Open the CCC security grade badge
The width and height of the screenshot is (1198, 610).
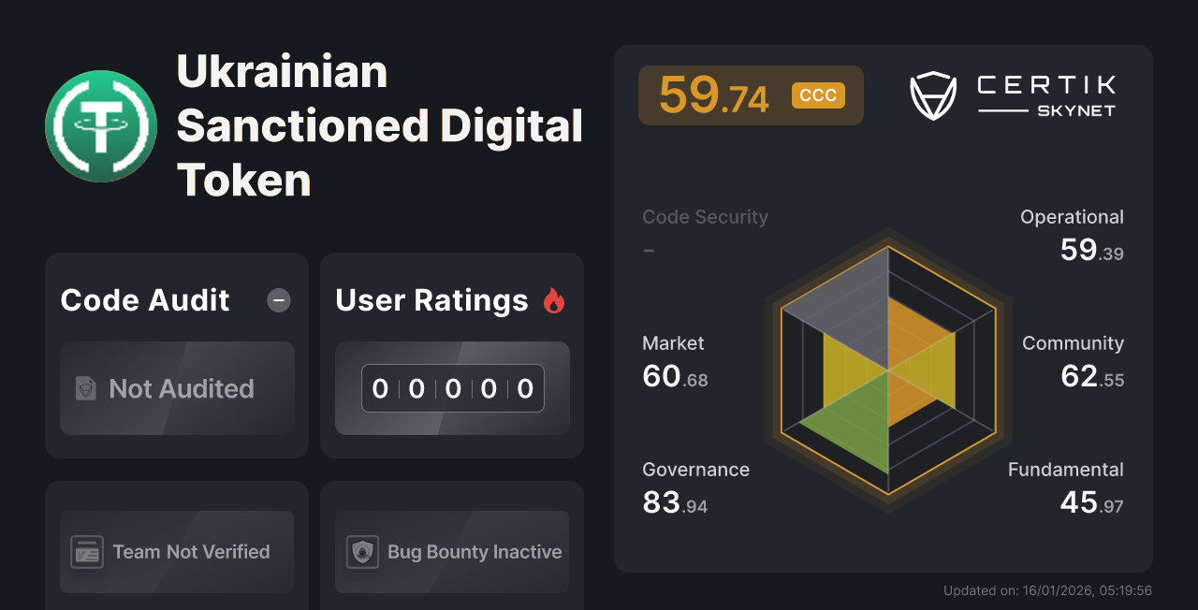click(x=817, y=95)
